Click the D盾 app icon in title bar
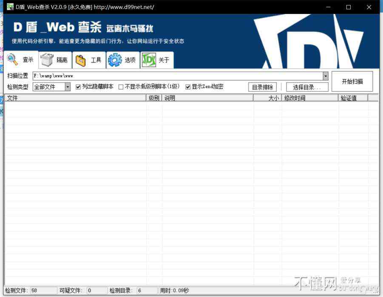This screenshot has width=383, height=297. tap(10, 7)
